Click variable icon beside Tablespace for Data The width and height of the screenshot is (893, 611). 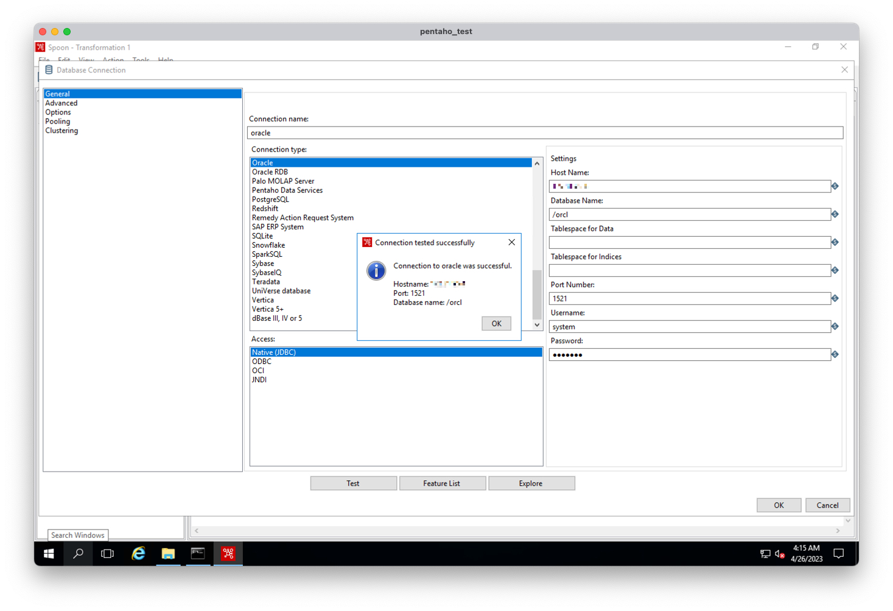click(x=835, y=242)
